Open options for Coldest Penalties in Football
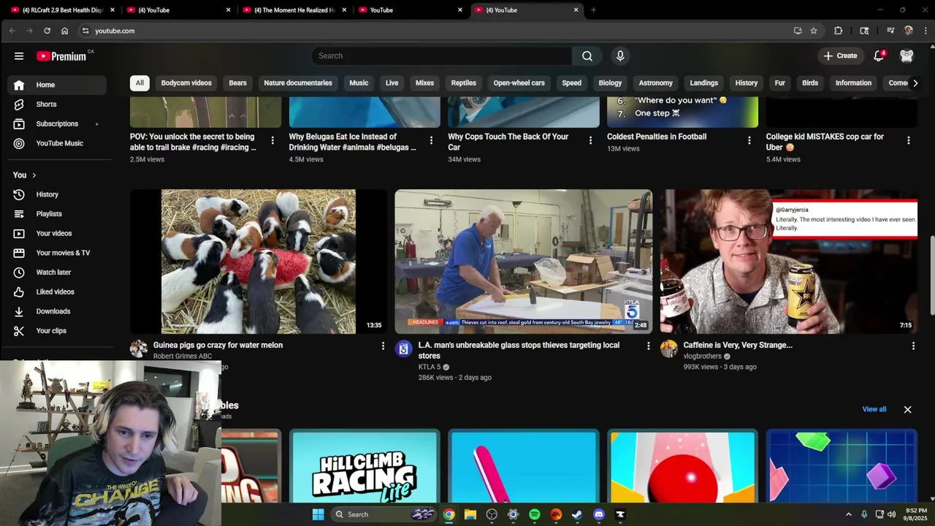Screen dimensions: 935x526 click(x=749, y=140)
